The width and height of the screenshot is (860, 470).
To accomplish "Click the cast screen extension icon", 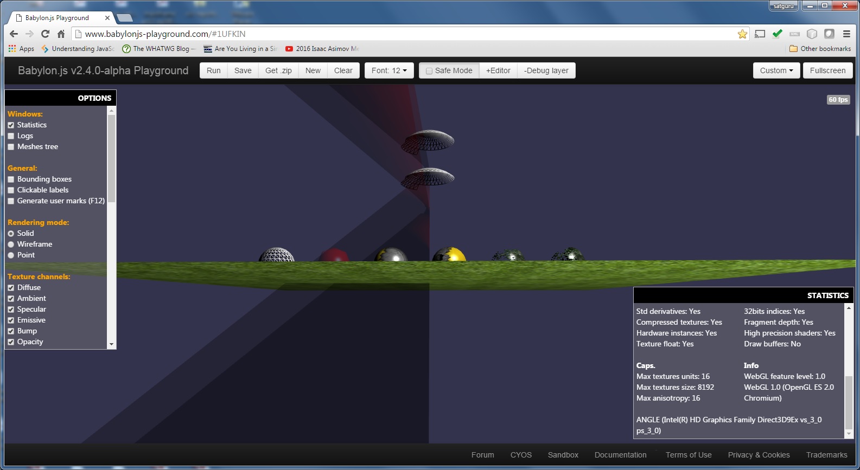I will pos(760,34).
